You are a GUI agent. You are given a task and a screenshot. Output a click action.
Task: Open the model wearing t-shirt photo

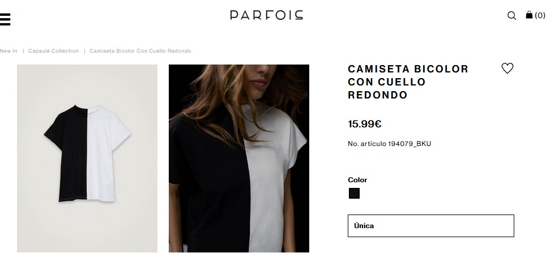coord(239,158)
